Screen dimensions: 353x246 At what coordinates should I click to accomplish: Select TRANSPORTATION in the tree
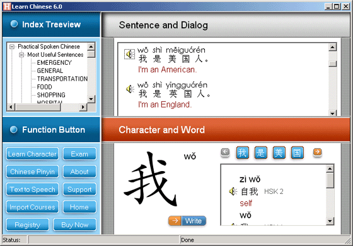coord(62,79)
